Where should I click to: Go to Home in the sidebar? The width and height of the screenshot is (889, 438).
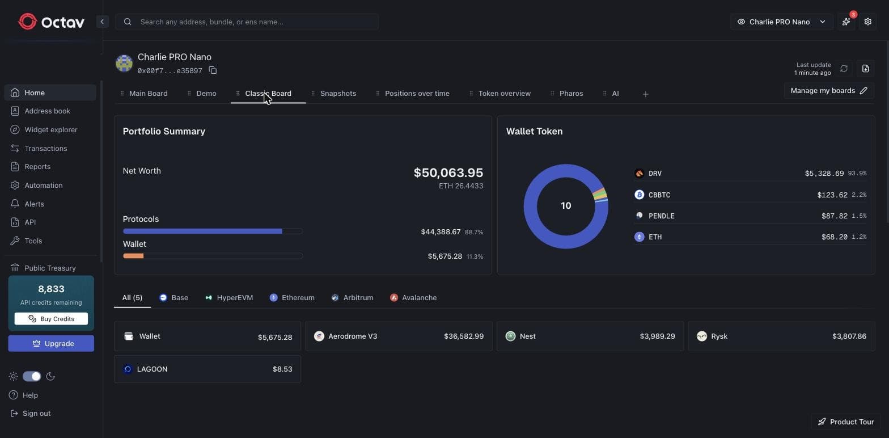pos(50,92)
